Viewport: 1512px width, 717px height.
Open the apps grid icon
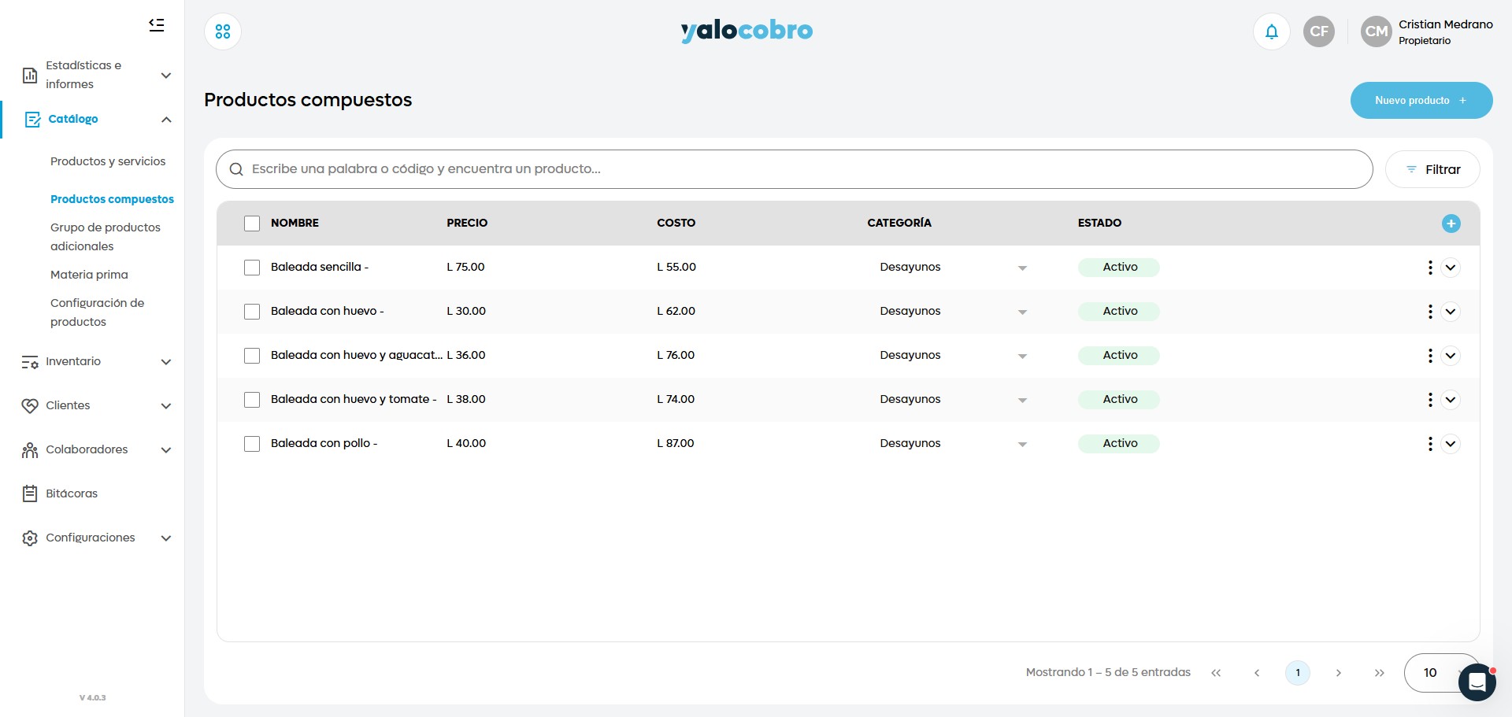coord(223,31)
